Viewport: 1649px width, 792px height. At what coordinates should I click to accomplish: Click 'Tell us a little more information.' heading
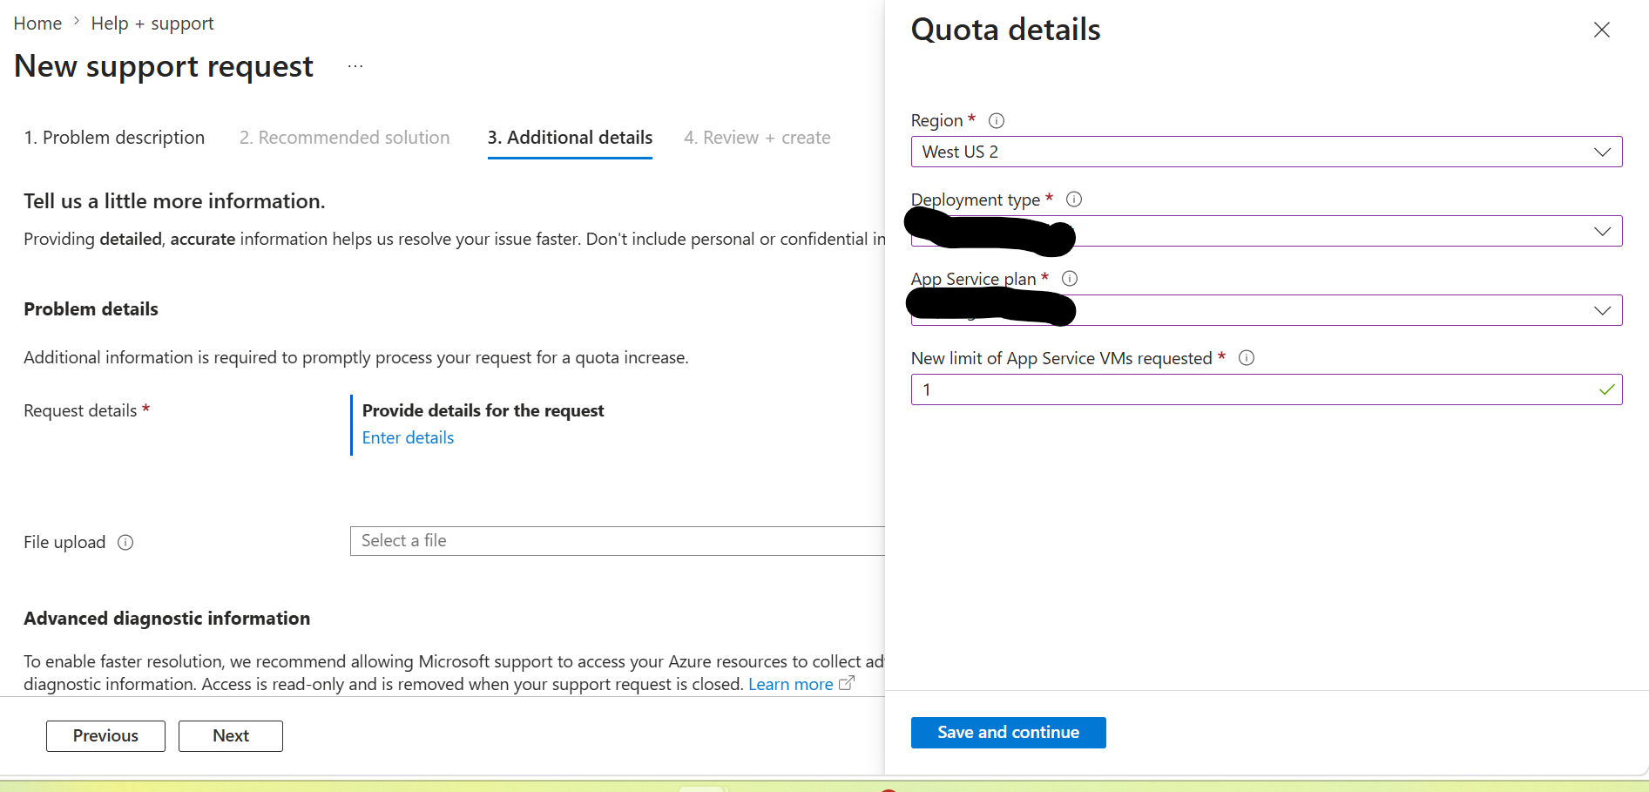pyautogui.click(x=174, y=201)
